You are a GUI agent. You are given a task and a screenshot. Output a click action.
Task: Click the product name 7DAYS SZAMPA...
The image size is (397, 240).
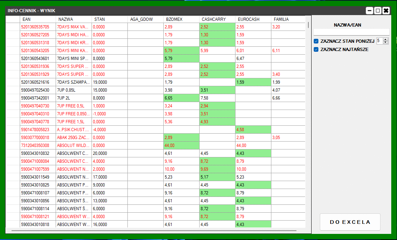pos(74,82)
